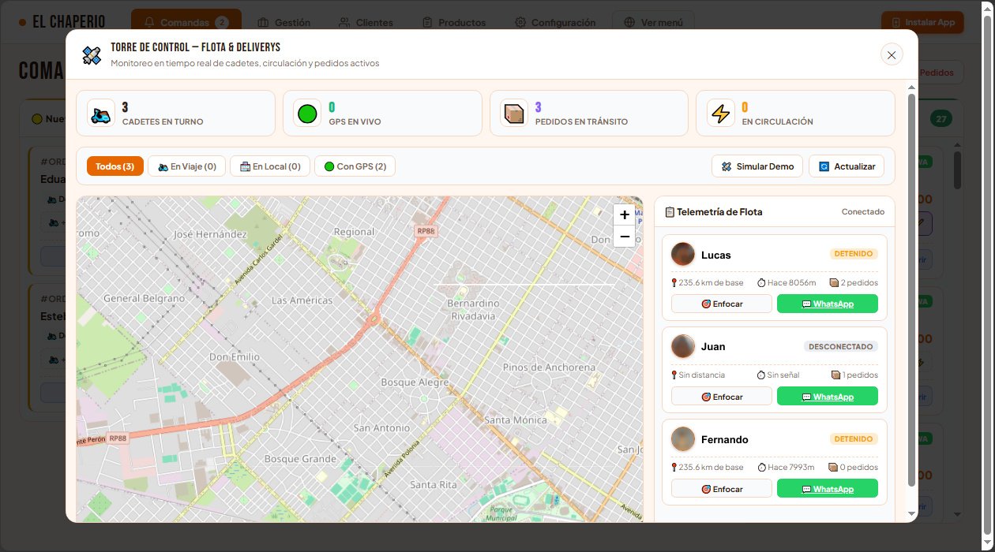This screenshot has width=995, height=552.
Task: Open the Clientes menu in the background
Action: coord(365,22)
